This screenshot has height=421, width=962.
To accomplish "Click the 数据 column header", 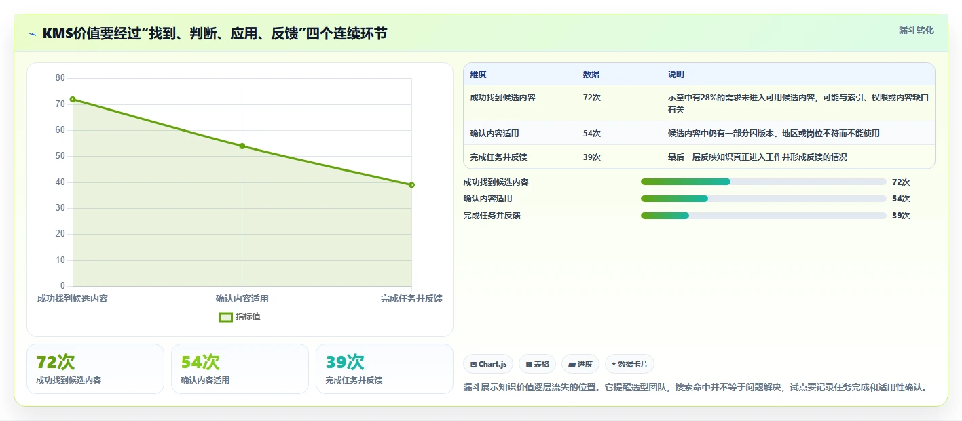I will coord(591,75).
